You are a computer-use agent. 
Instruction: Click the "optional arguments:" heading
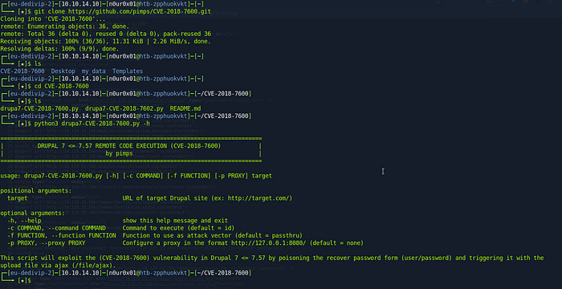[33, 214]
